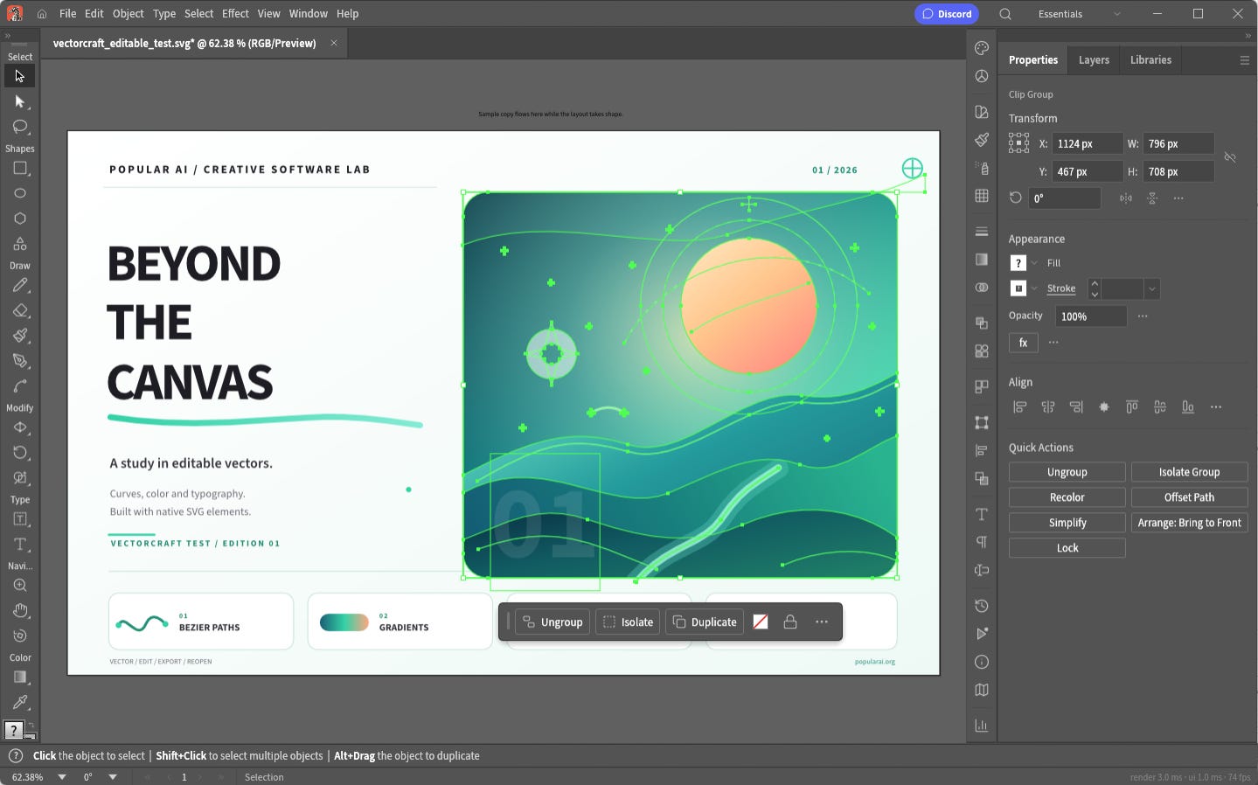Choose the Rectangle shape tool

point(20,168)
